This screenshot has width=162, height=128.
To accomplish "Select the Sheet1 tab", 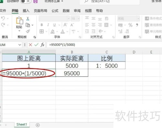I will tap(22, 124).
